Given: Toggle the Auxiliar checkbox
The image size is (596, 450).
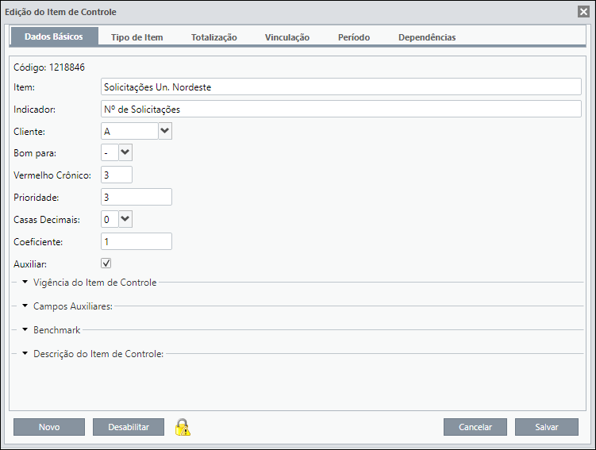Looking at the screenshot, I should click(106, 263).
